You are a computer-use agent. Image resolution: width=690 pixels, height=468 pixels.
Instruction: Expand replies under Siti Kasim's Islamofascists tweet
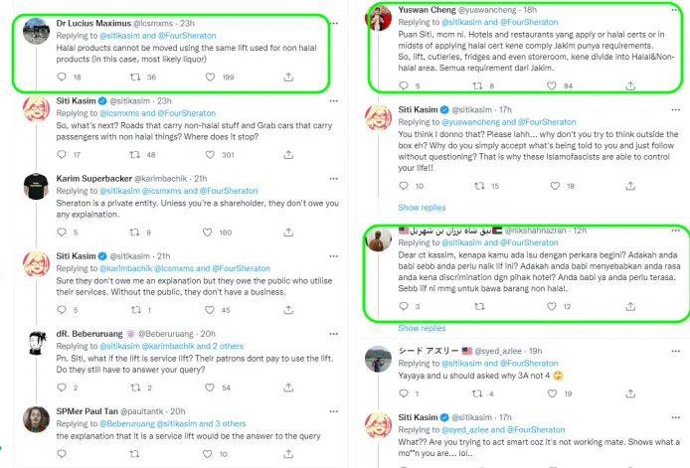click(422, 208)
